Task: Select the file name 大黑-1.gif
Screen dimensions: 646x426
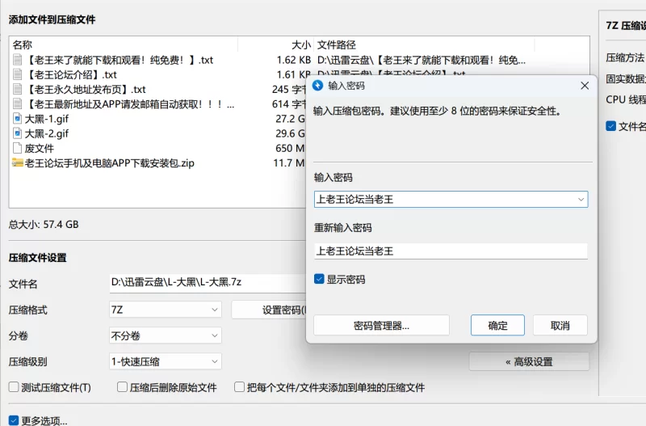Action: (x=47, y=119)
